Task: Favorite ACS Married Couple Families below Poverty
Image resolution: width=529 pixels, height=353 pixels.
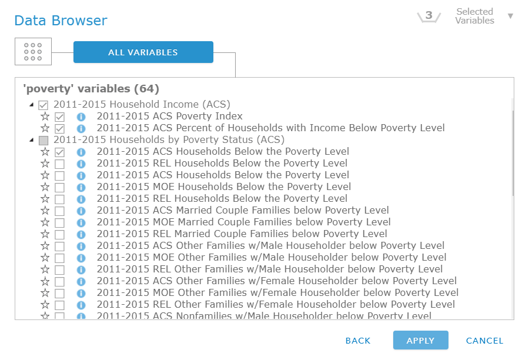Action: (x=45, y=211)
